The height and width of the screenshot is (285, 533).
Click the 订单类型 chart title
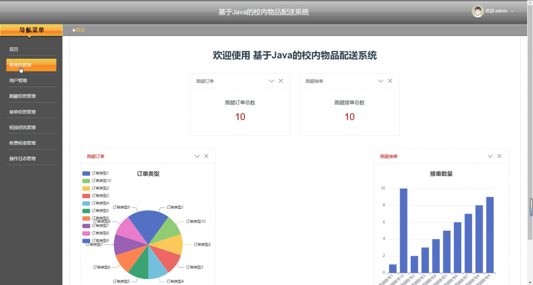click(x=148, y=174)
